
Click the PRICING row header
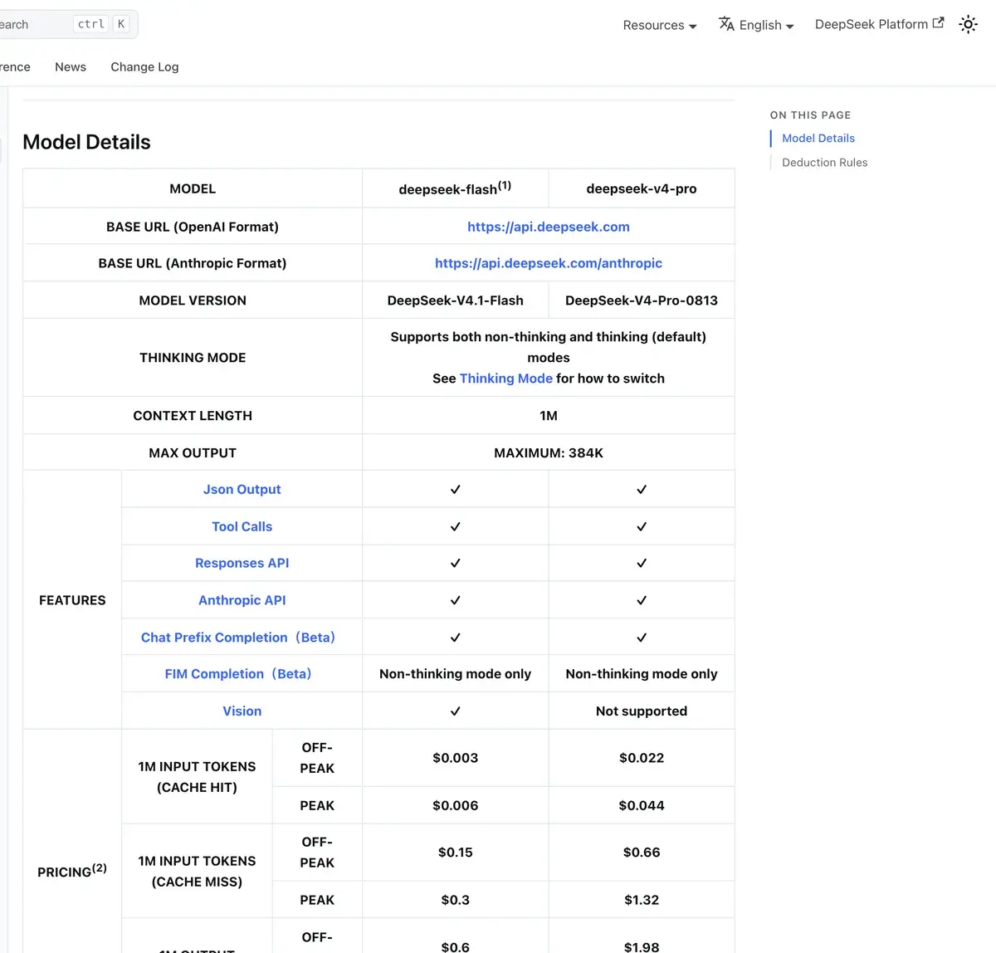(x=72, y=871)
